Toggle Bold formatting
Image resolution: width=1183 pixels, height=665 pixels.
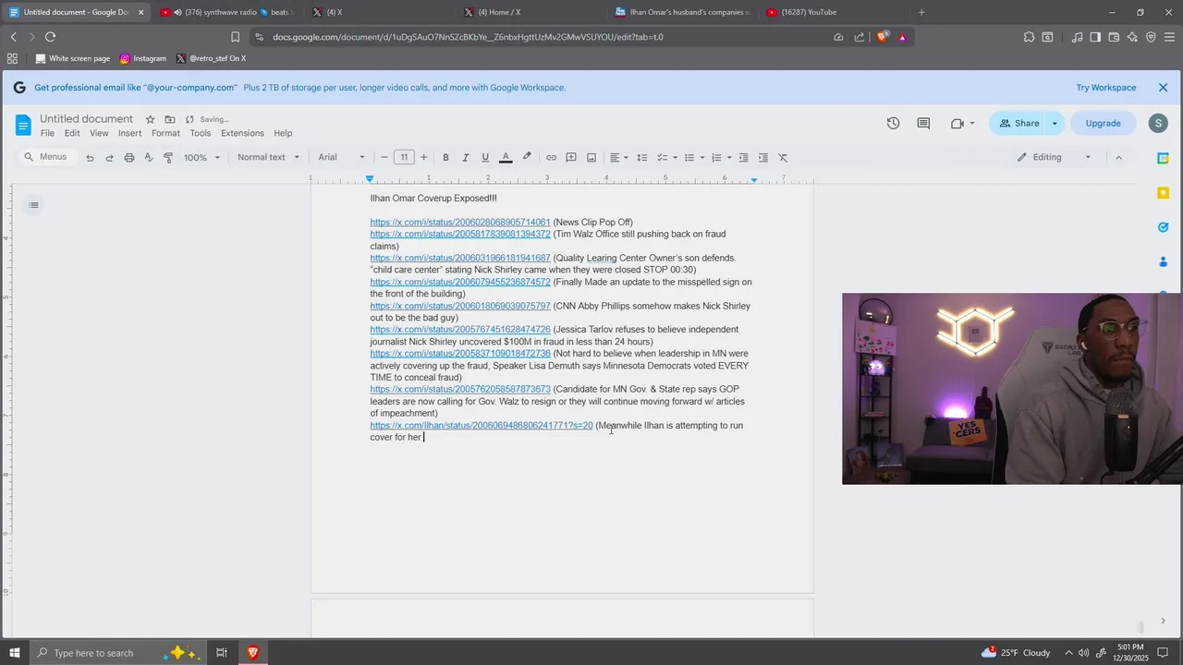445,158
